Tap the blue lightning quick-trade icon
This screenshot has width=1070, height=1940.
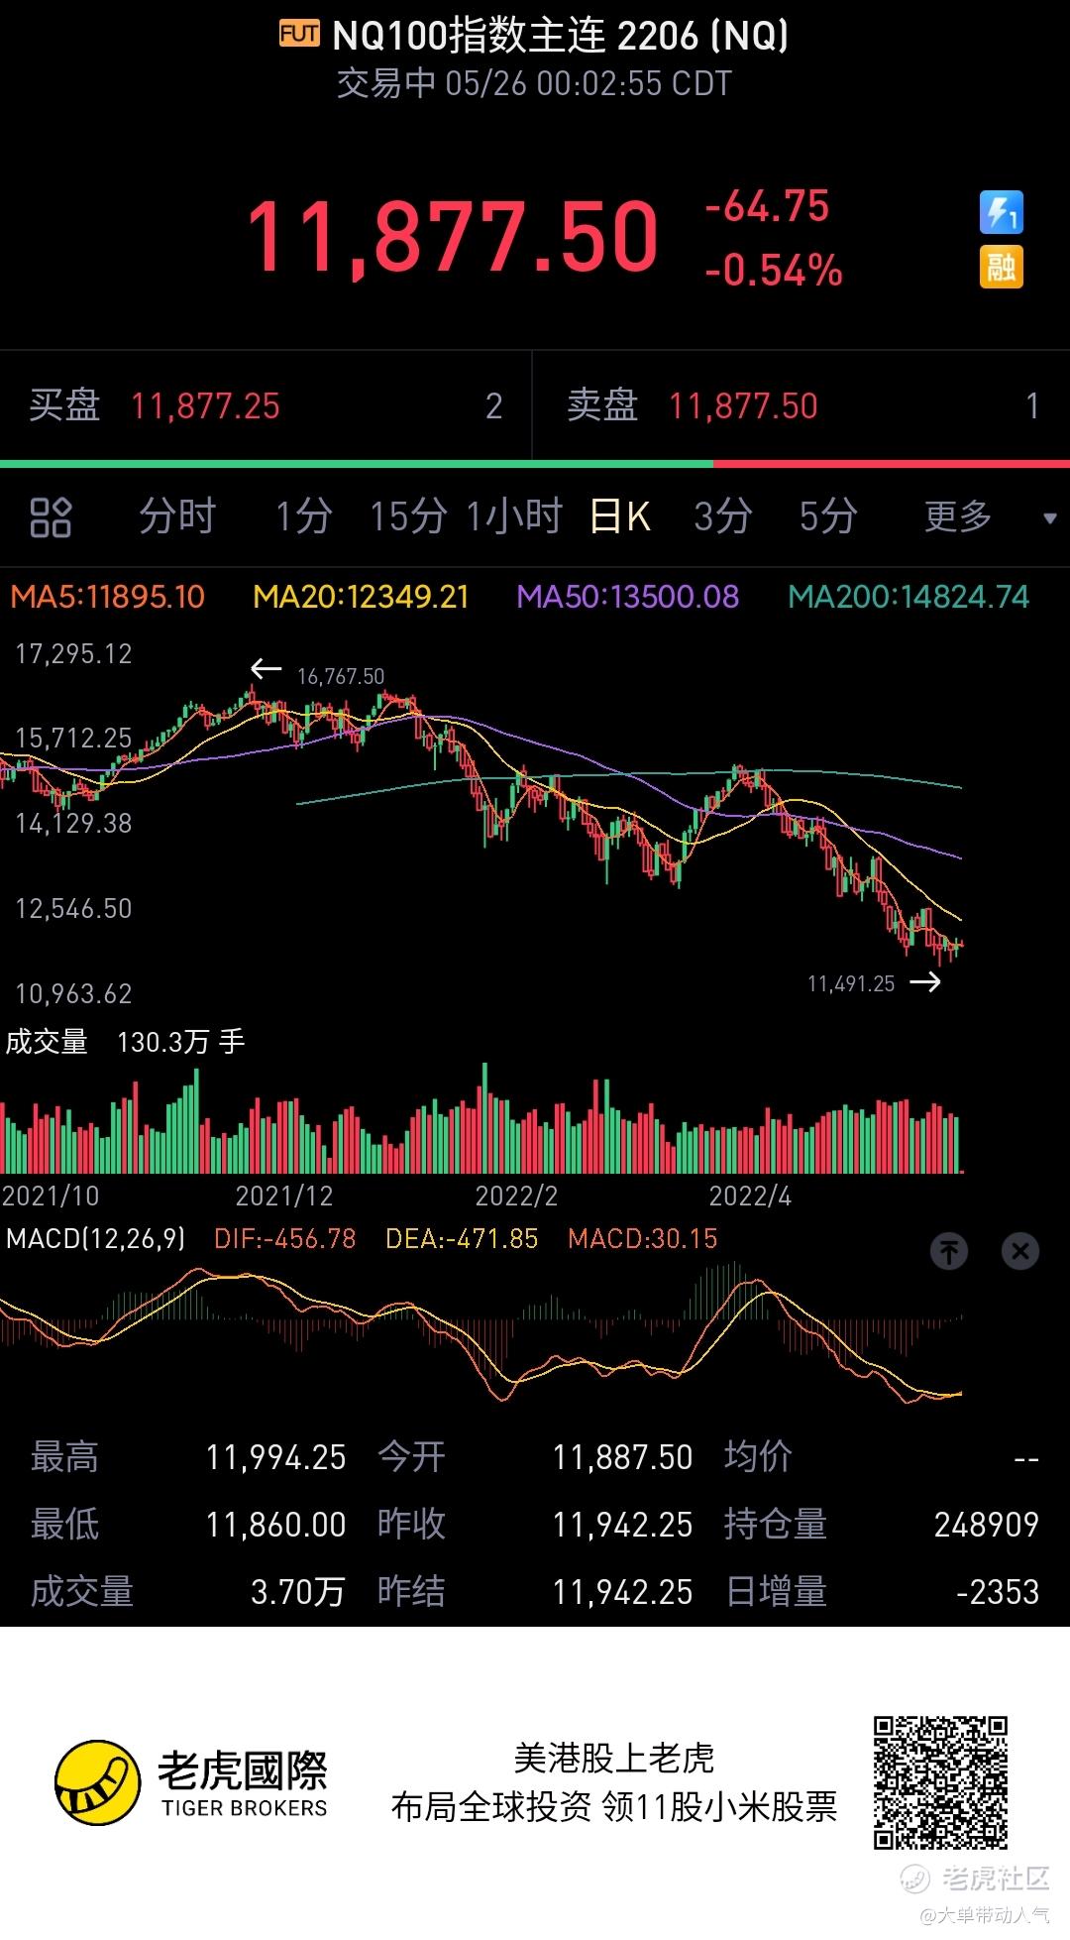[1001, 212]
